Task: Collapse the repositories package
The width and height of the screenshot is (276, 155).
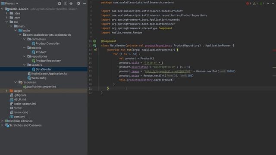Action: (x=25, y=56)
